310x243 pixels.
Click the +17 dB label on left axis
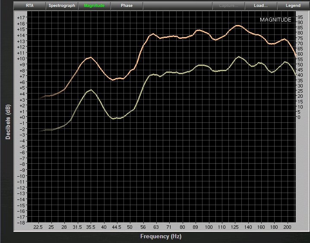(x=22, y=18)
